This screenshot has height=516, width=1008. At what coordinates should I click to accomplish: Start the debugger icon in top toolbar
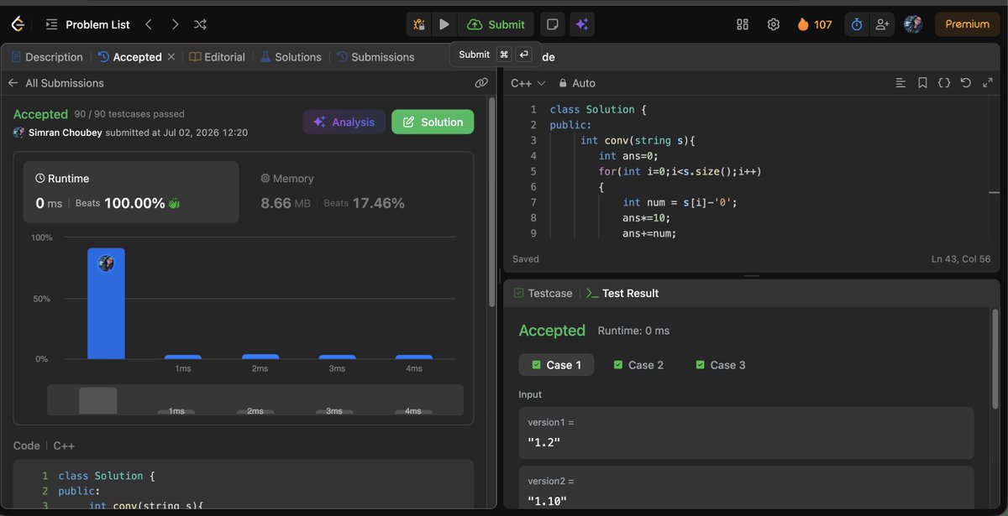(418, 24)
